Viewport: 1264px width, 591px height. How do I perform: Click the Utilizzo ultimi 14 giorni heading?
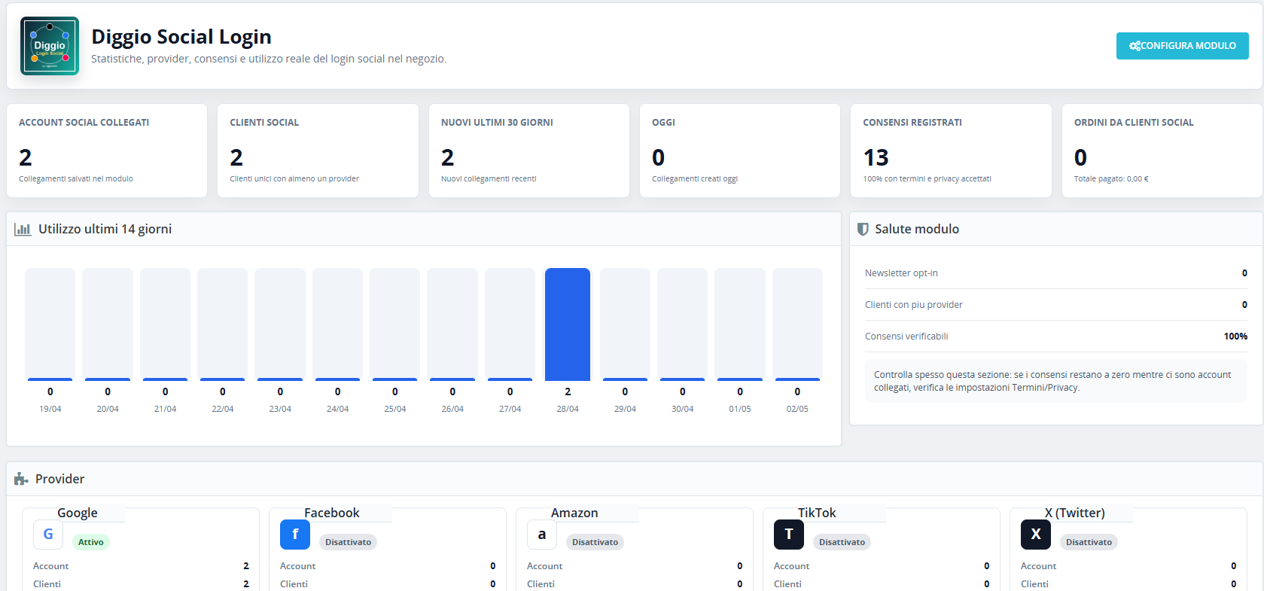point(105,229)
